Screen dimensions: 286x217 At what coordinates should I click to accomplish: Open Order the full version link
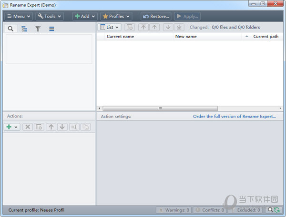click(235, 117)
